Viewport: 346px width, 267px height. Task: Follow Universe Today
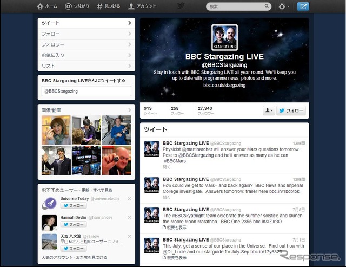(74, 206)
